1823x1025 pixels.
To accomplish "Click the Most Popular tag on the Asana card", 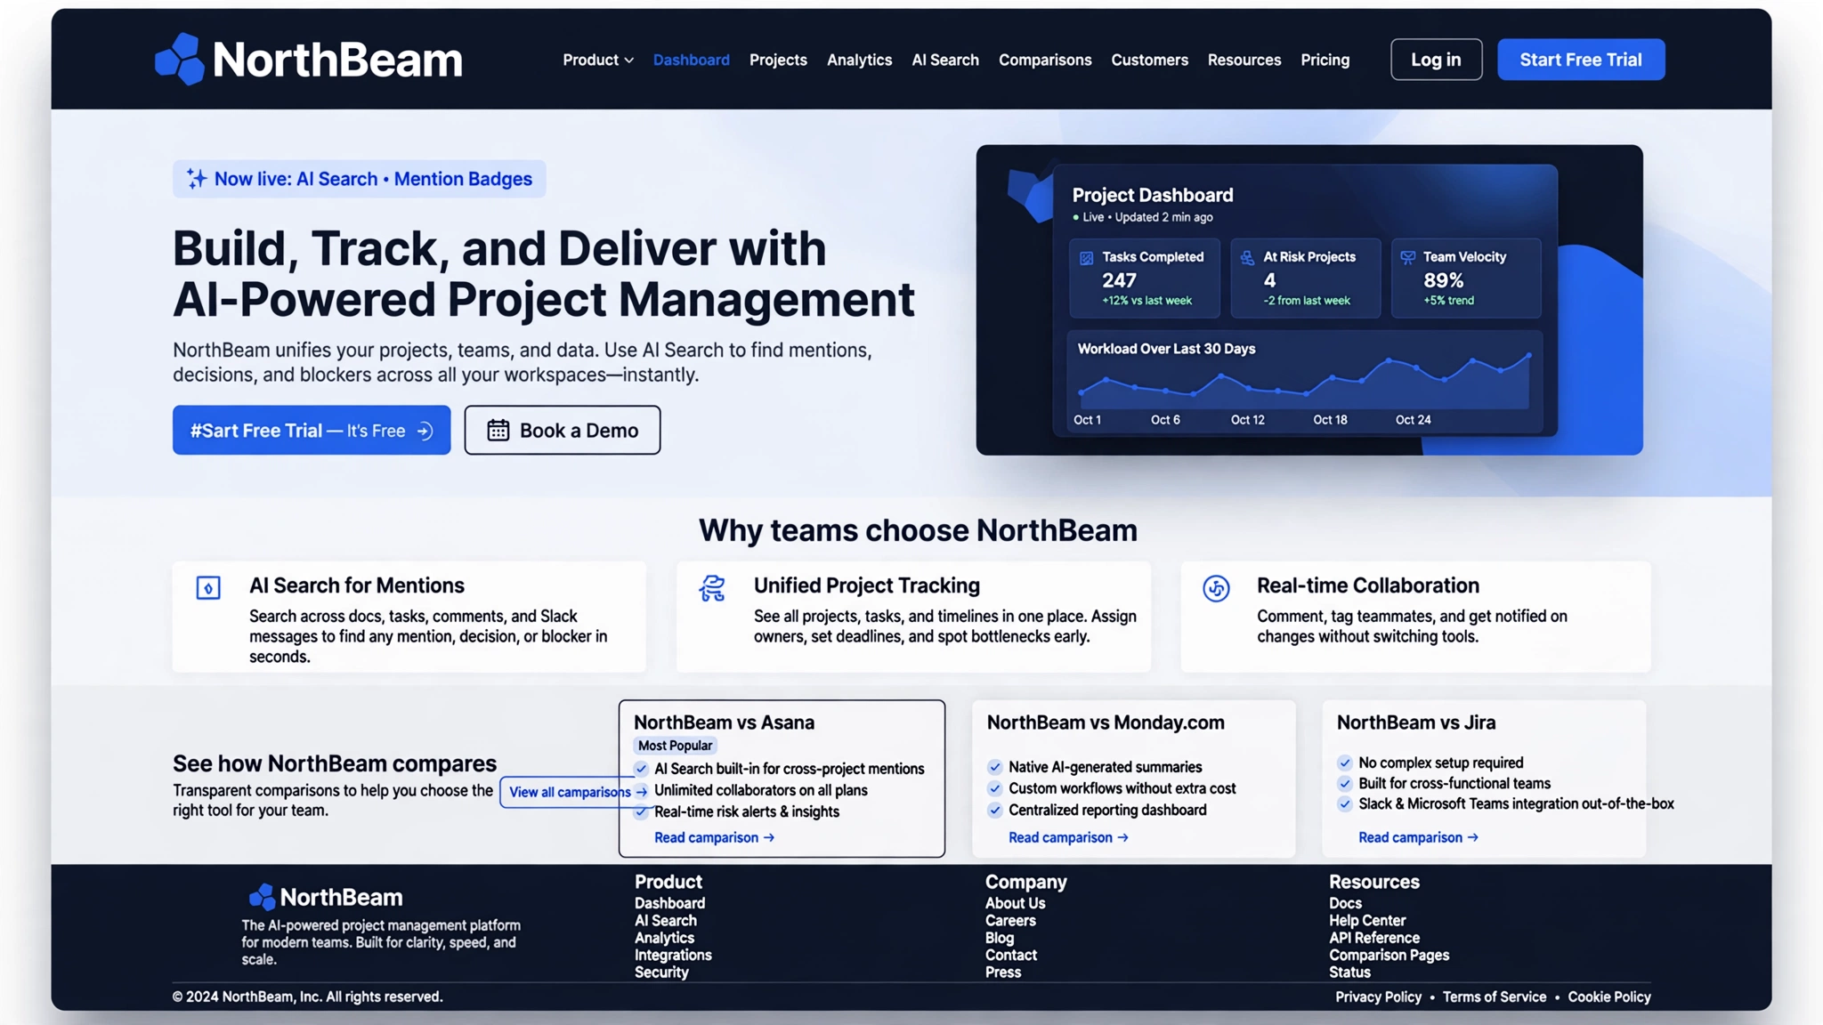I will click(x=675, y=746).
